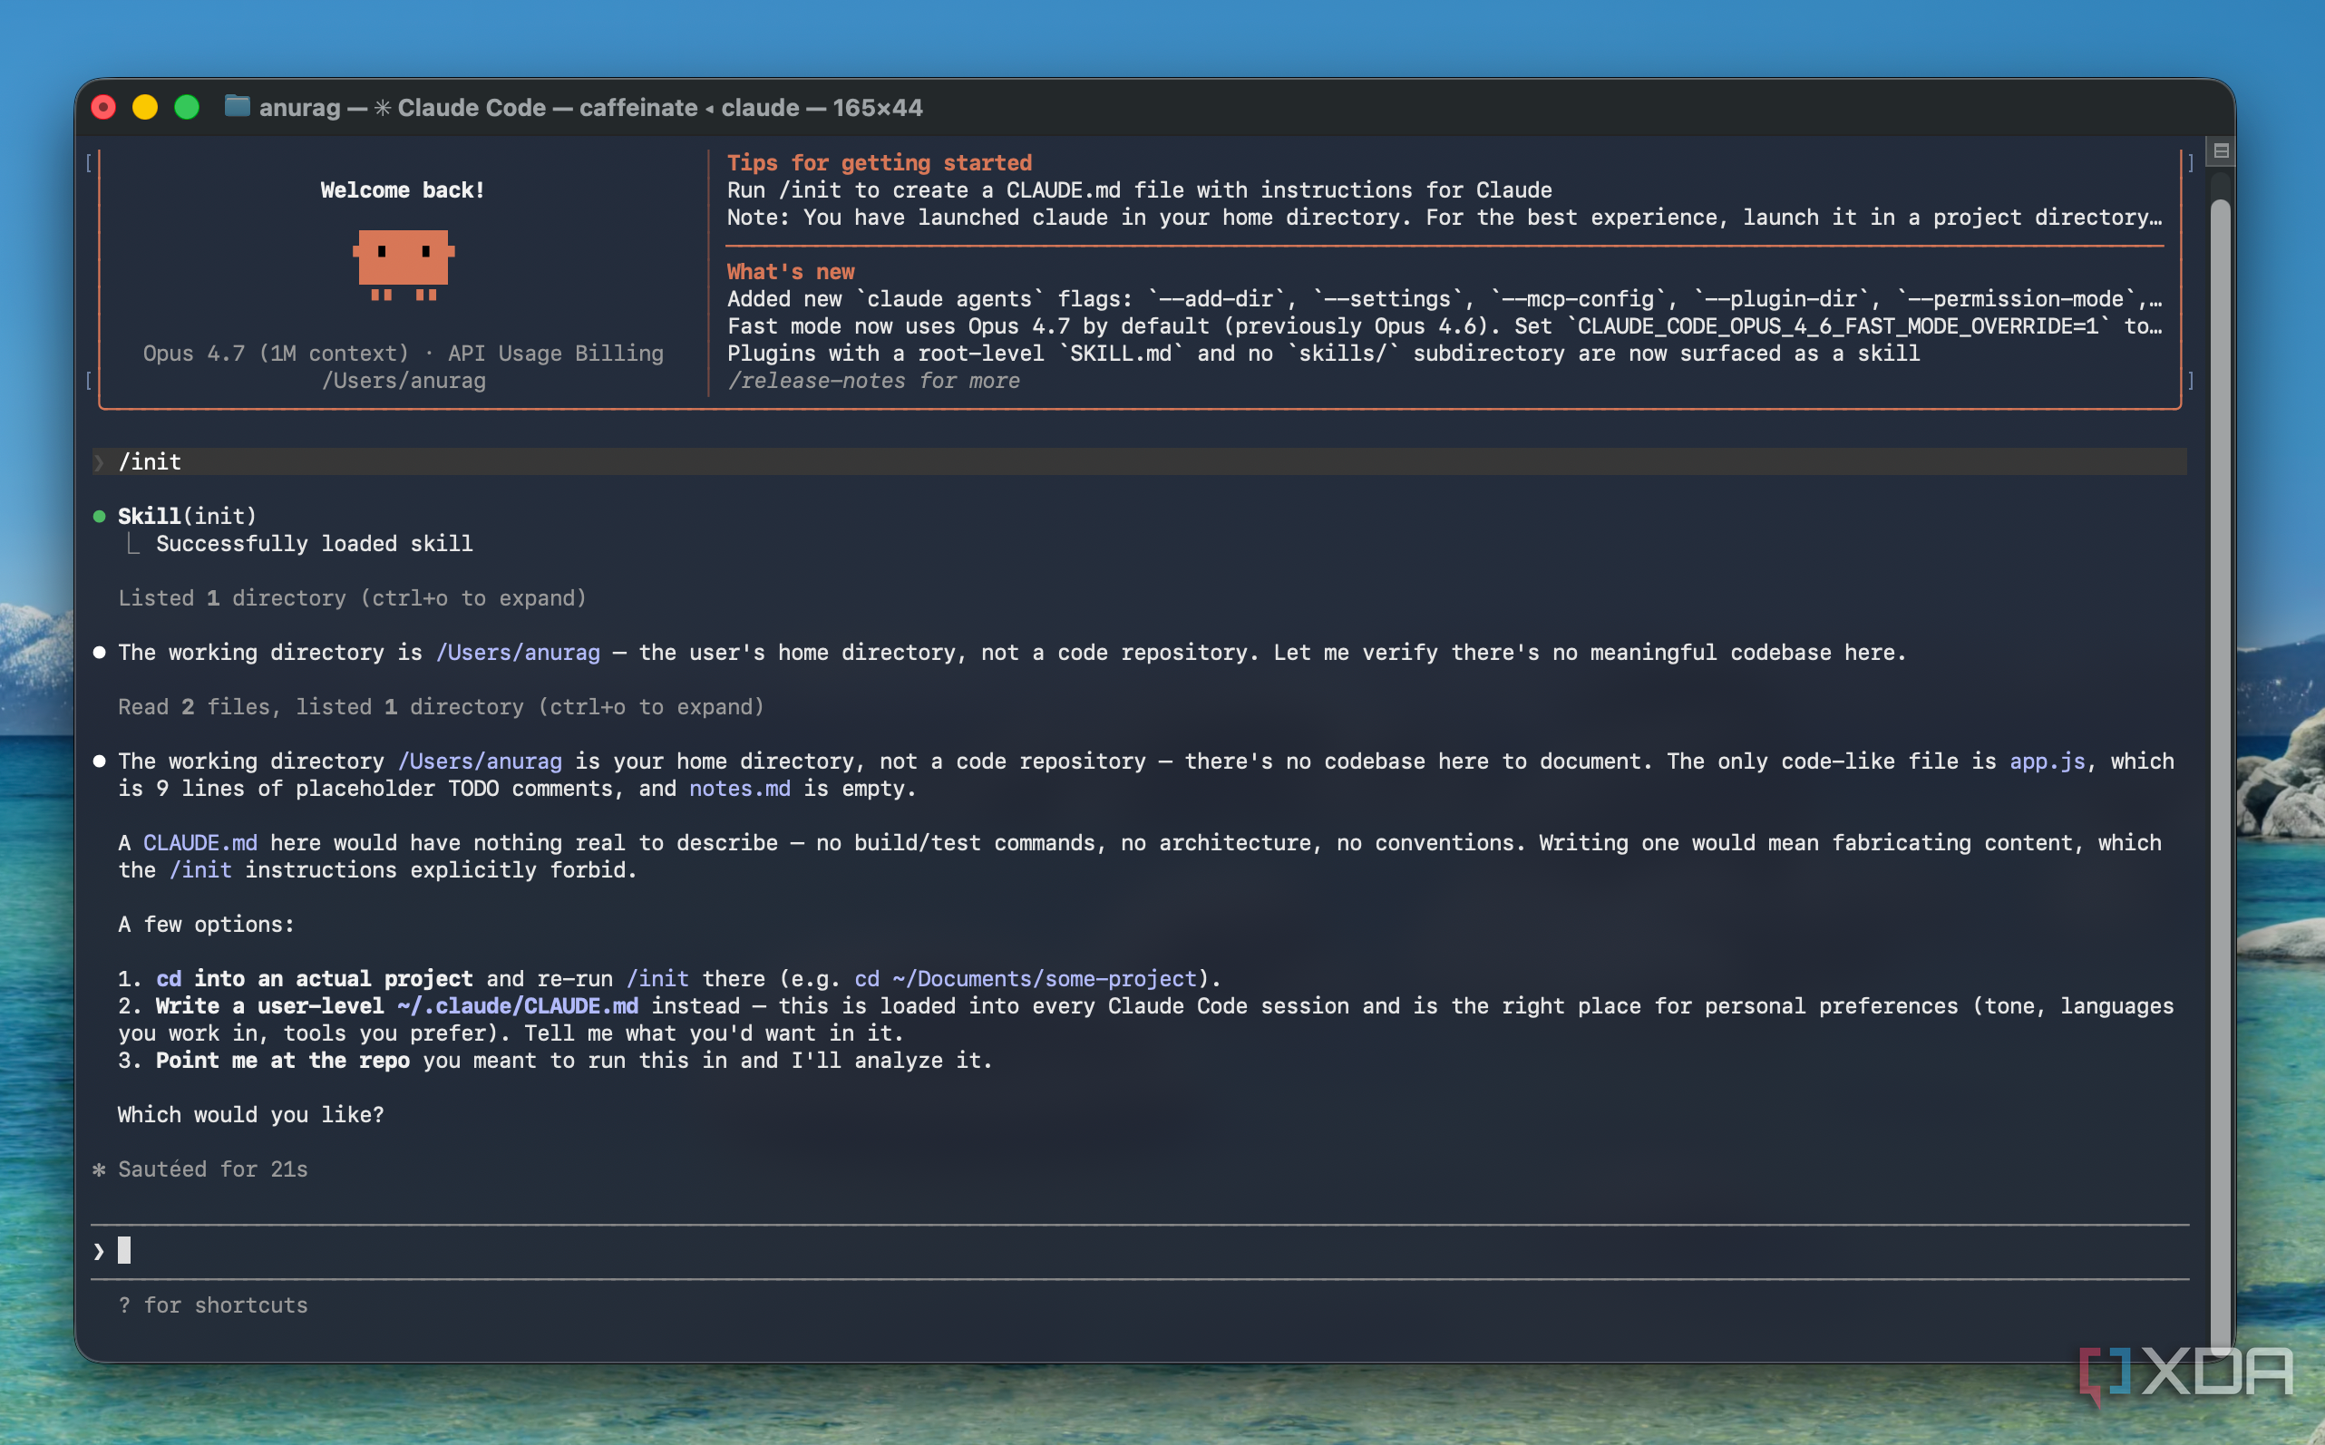Click 'Which would you like?' question
2325x1445 pixels.
[250, 1115]
